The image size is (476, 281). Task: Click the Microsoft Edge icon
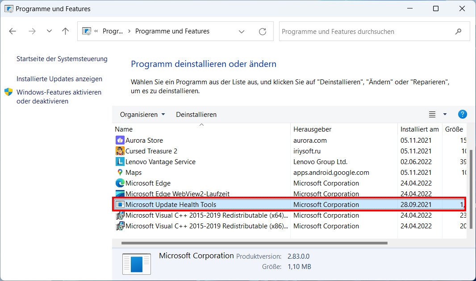(x=120, y=183)
